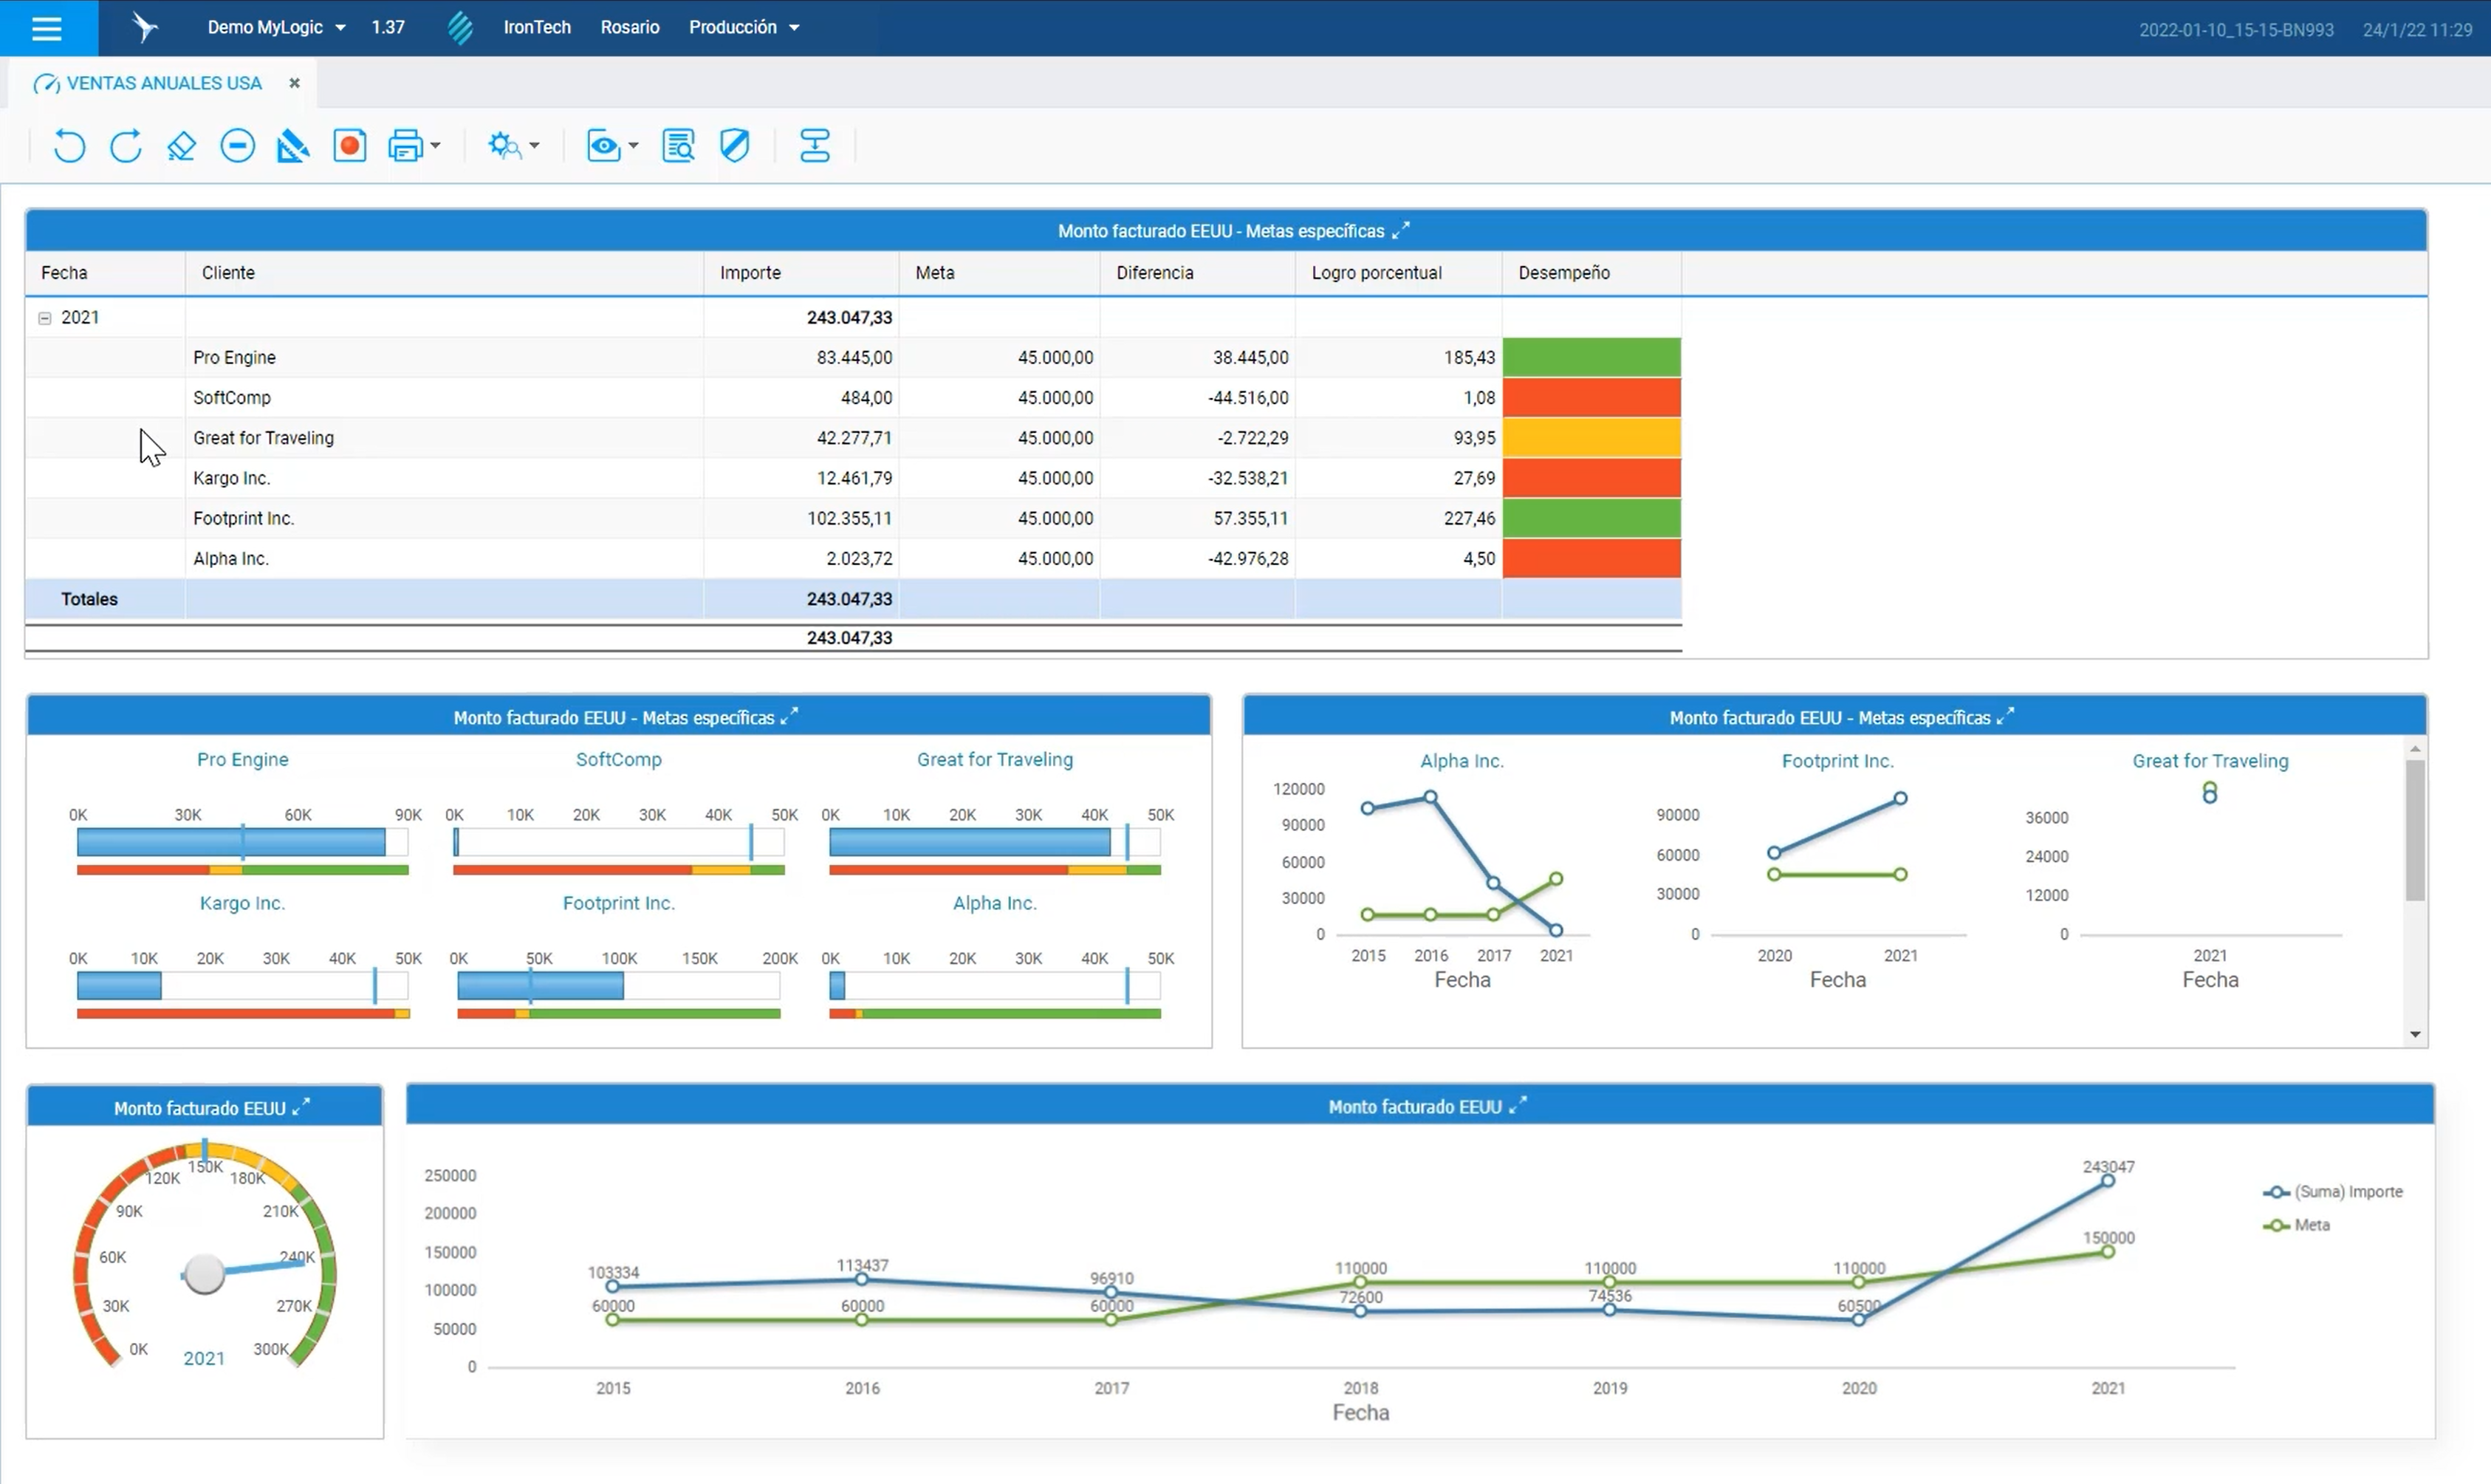Sort by the Fecha column header

coord(105,273)
